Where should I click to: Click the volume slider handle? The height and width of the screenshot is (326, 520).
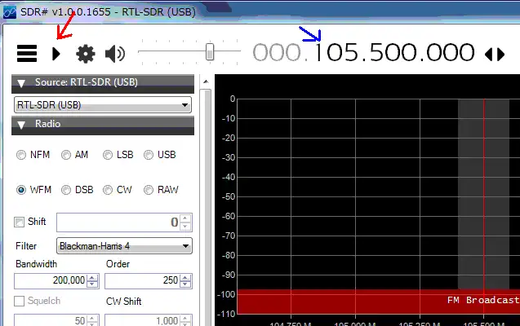pyautogui.click(x=210, y=51)
